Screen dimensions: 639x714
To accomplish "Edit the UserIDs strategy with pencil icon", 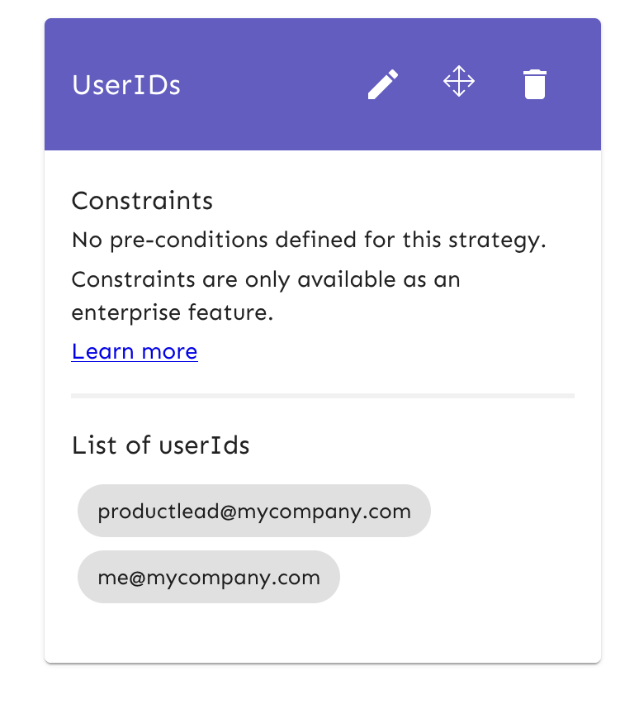I will [x=383, y=84].
